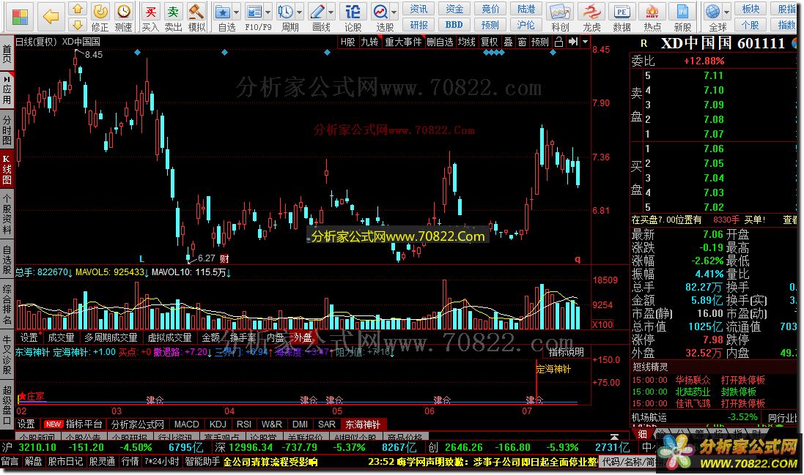This screenshot has height=475, width=804.
Task: Open 北陆药业 in 短线精灵 list
Action: point(693,392)
